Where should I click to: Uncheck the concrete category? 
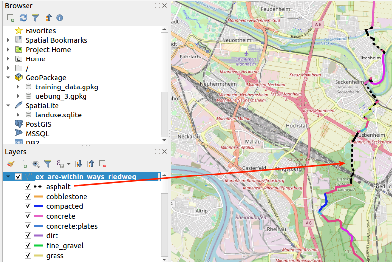pyautogui.click(x=28, y=216)
